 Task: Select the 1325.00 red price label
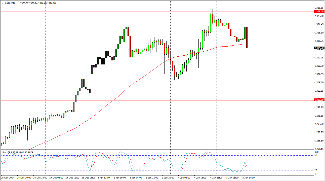coord(319,12)
